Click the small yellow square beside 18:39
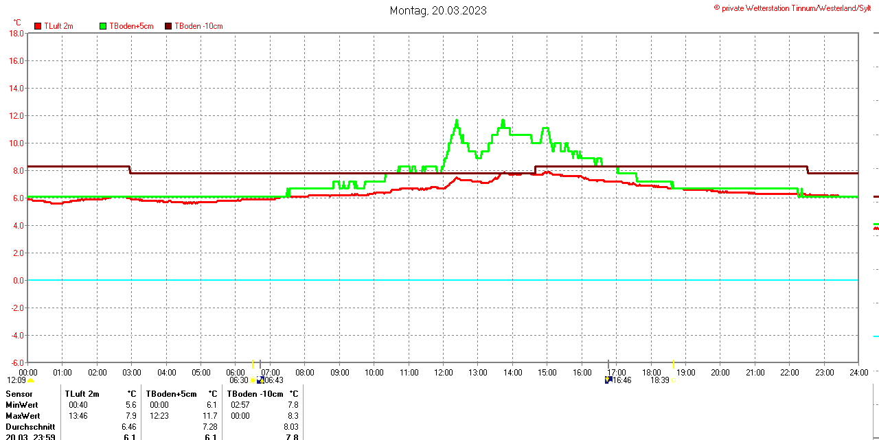 [673, 380]
